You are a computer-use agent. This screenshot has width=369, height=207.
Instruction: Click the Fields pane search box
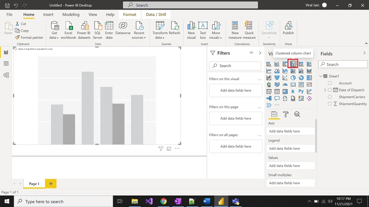pyautogui.click(x=343, y=64)
